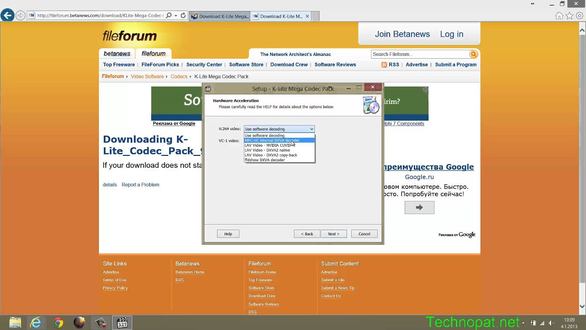This screenshot has width=586, height=330.
Task: Open Media Player Classic 321 taskbar icon
Action: [122, 323]
